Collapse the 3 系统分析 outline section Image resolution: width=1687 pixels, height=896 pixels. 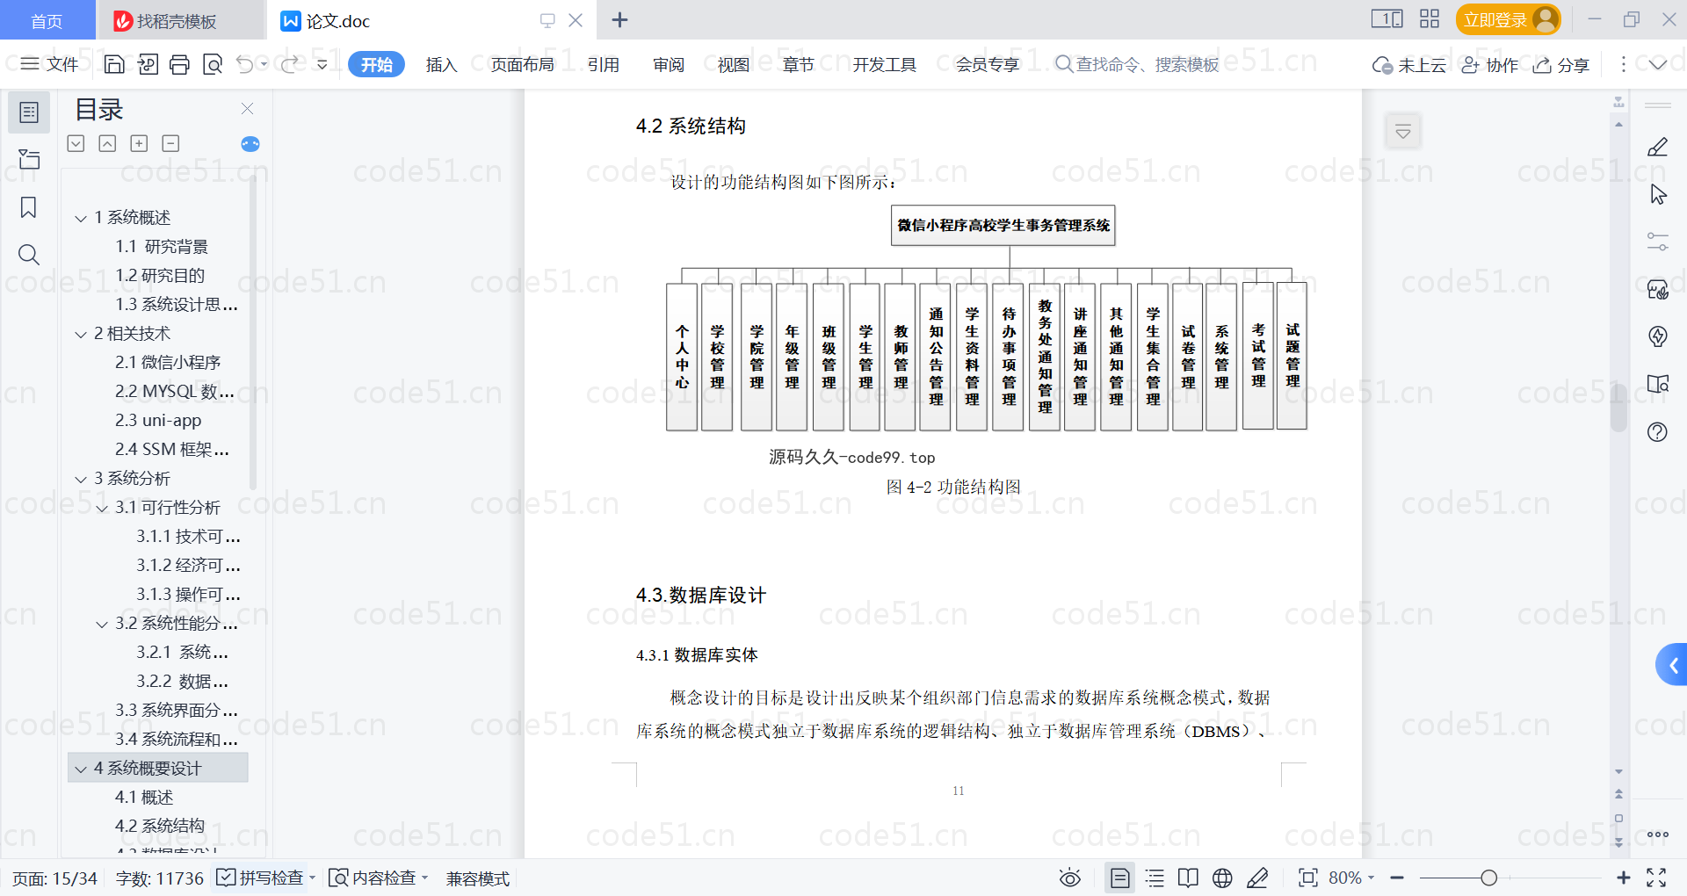81,479
